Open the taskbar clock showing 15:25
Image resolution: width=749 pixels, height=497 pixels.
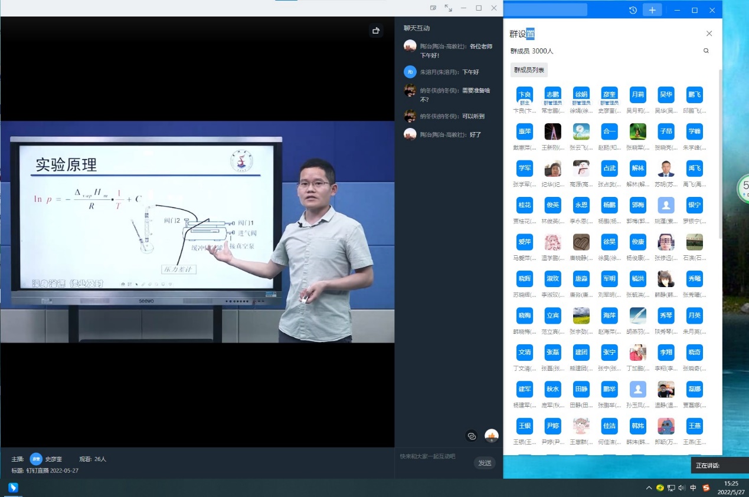pos(731,487)
